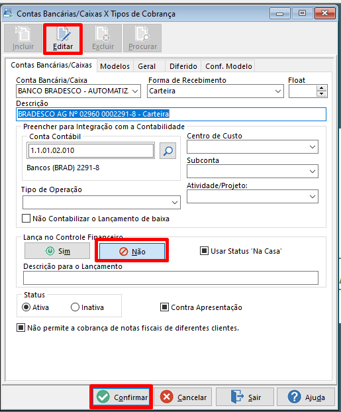Select the Ativa status radio button
Viewport: 341px width, 412px height.
[26, 307]
